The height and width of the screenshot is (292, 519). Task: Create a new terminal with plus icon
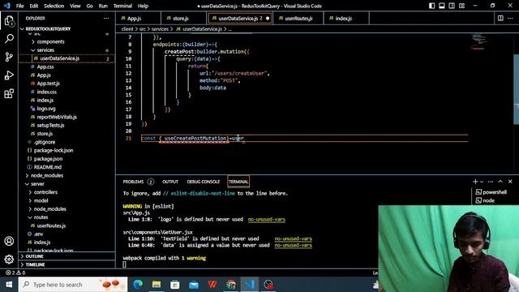(x=475, y=182)
